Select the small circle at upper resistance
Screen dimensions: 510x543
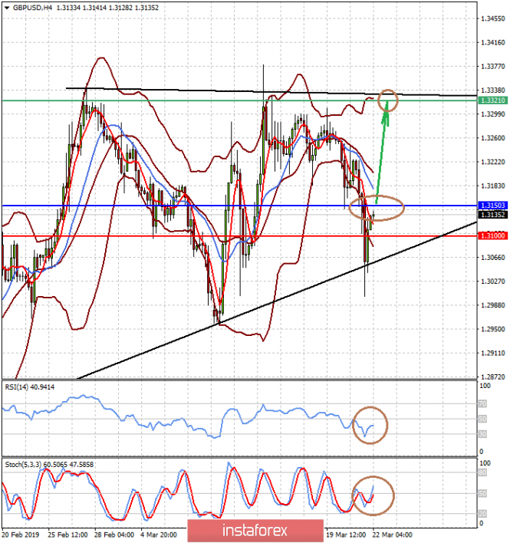click(388, 100)
